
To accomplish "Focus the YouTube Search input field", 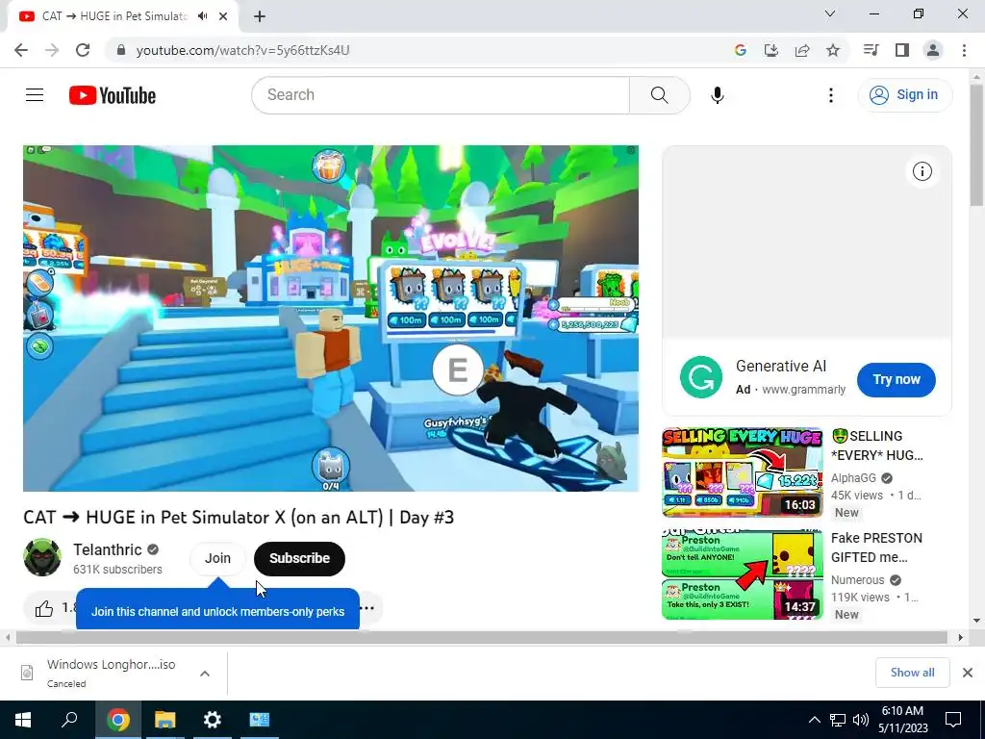I will pos(441,95).
